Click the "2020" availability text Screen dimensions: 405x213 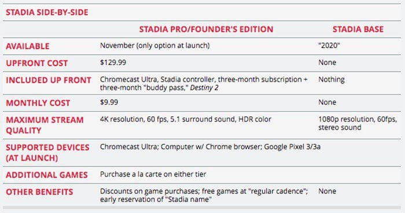pyautogui.click(x=329, y=46)
